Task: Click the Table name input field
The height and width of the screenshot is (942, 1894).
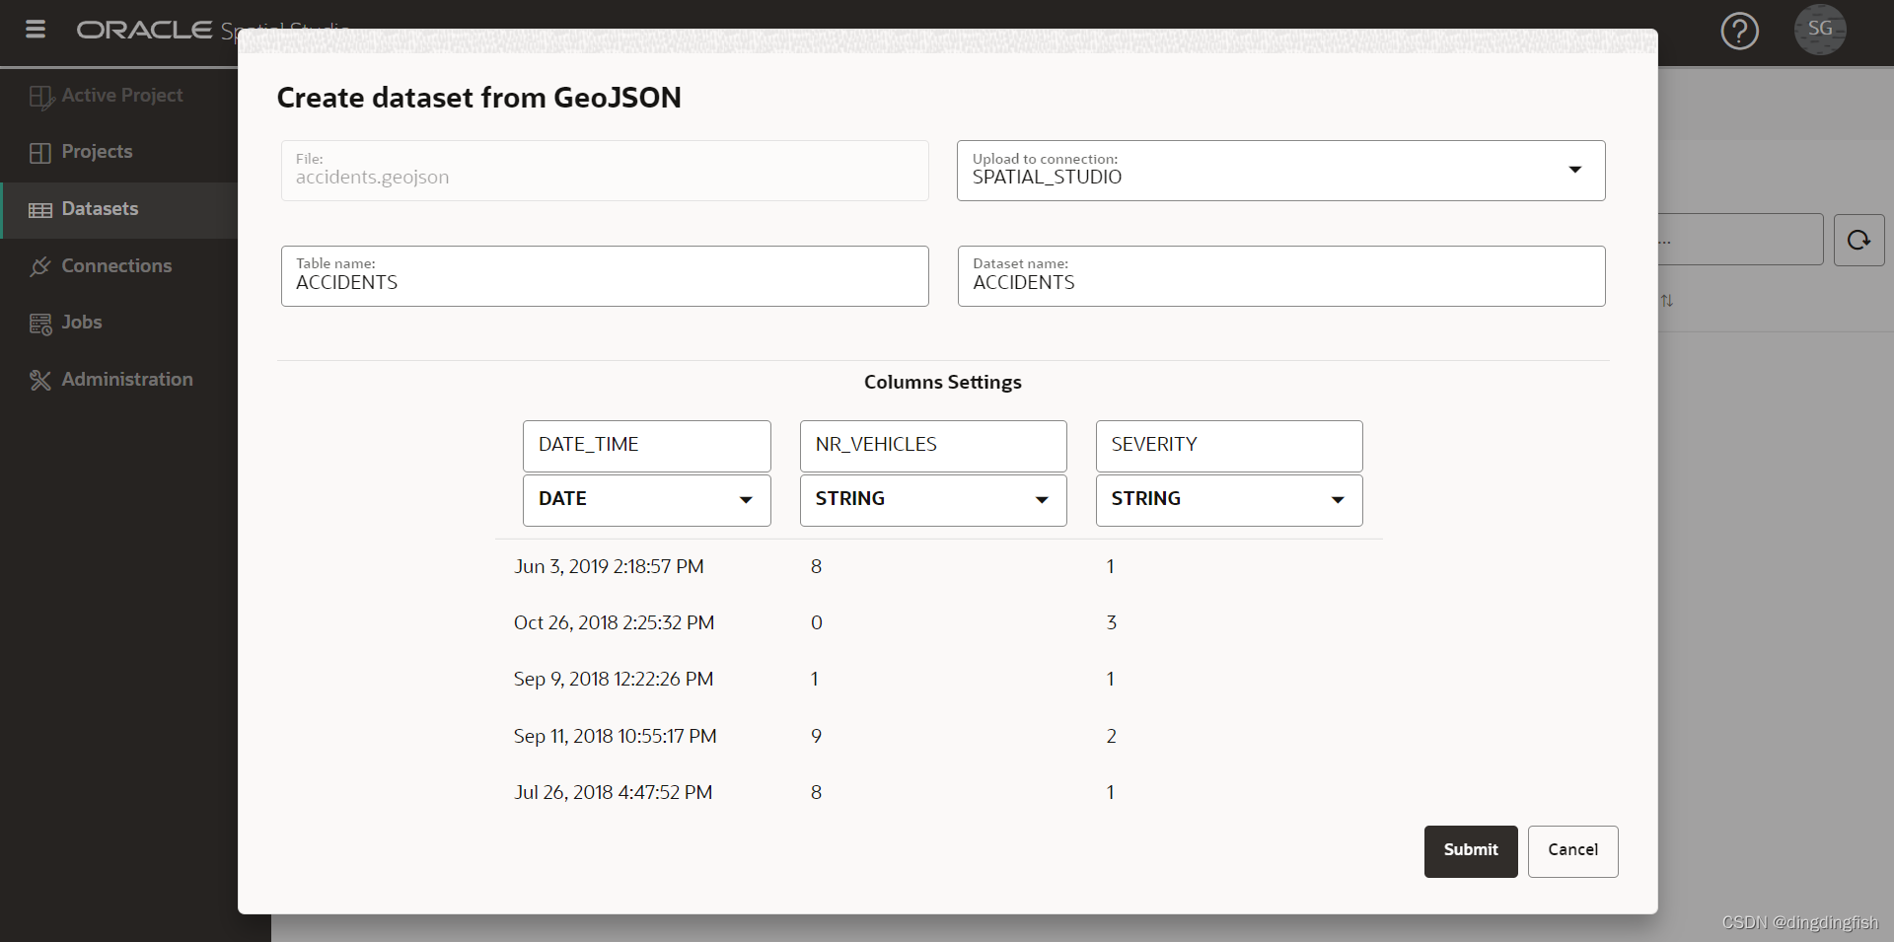Action: coord(605,276)
